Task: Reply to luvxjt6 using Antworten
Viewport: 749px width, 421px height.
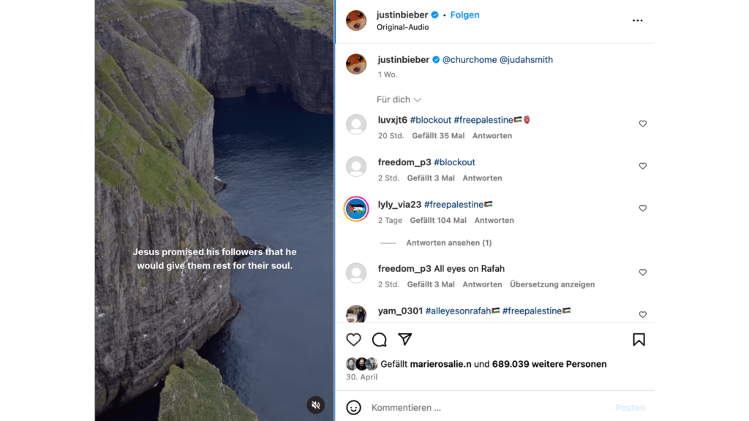Action: (492, 135)
